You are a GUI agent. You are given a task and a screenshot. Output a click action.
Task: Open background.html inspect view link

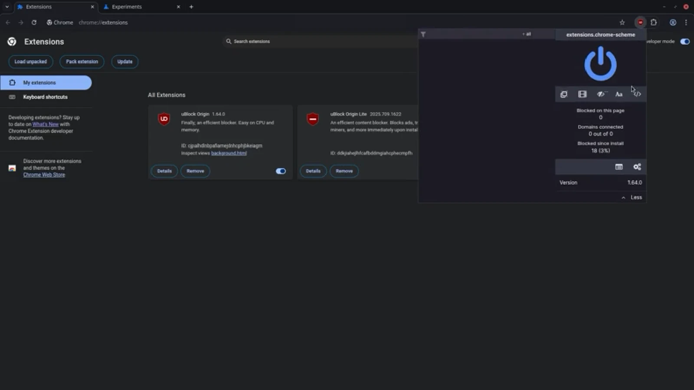(x=229, y=153)
